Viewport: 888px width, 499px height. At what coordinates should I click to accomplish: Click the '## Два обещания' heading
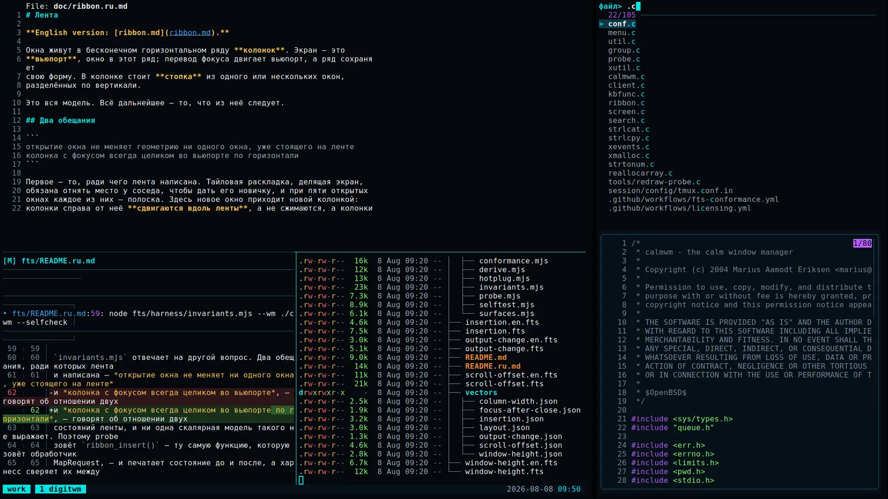[60, 121]
